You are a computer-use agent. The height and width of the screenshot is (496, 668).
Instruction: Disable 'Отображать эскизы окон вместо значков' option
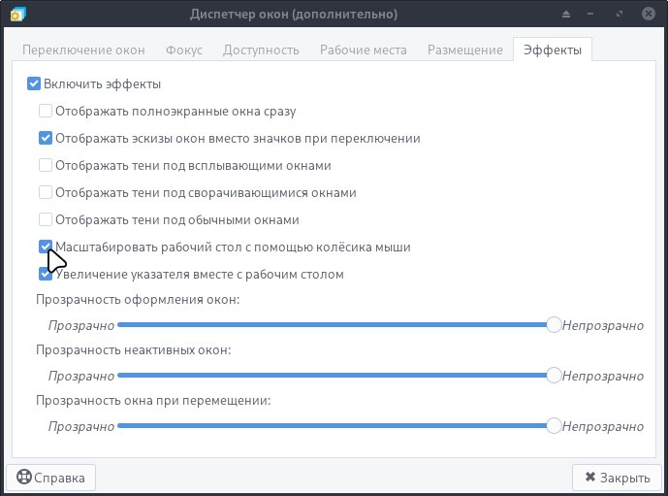click(x=46, y=139)
